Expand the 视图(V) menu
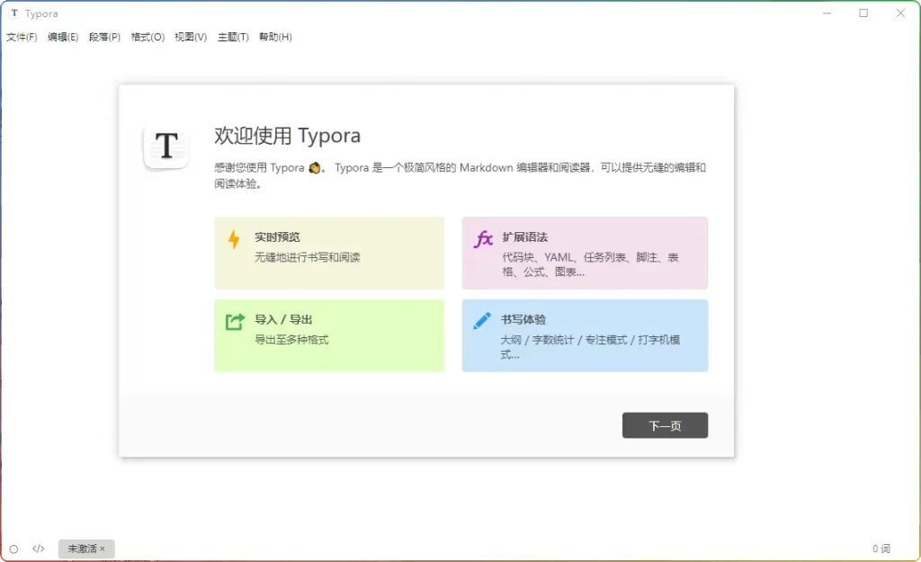The image size is (921, 562). pos(191,37)
